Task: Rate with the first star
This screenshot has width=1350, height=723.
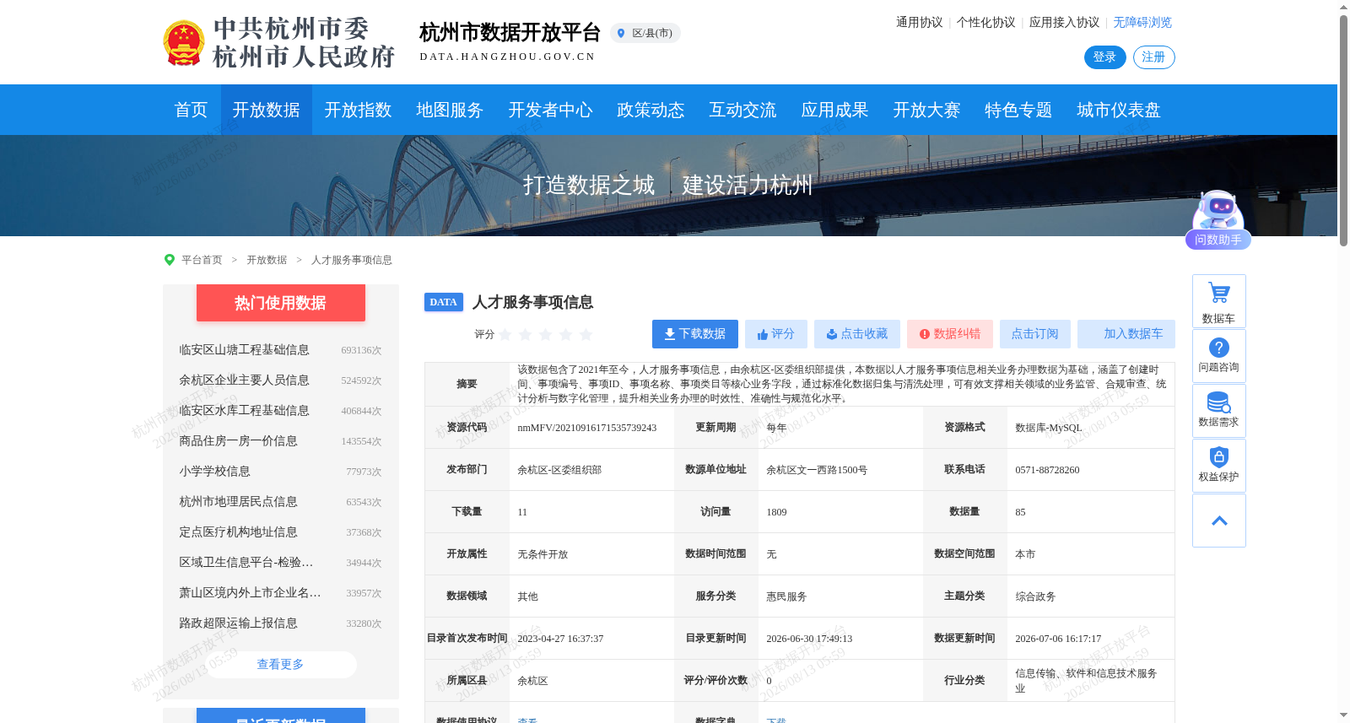Action: point(505,334)
